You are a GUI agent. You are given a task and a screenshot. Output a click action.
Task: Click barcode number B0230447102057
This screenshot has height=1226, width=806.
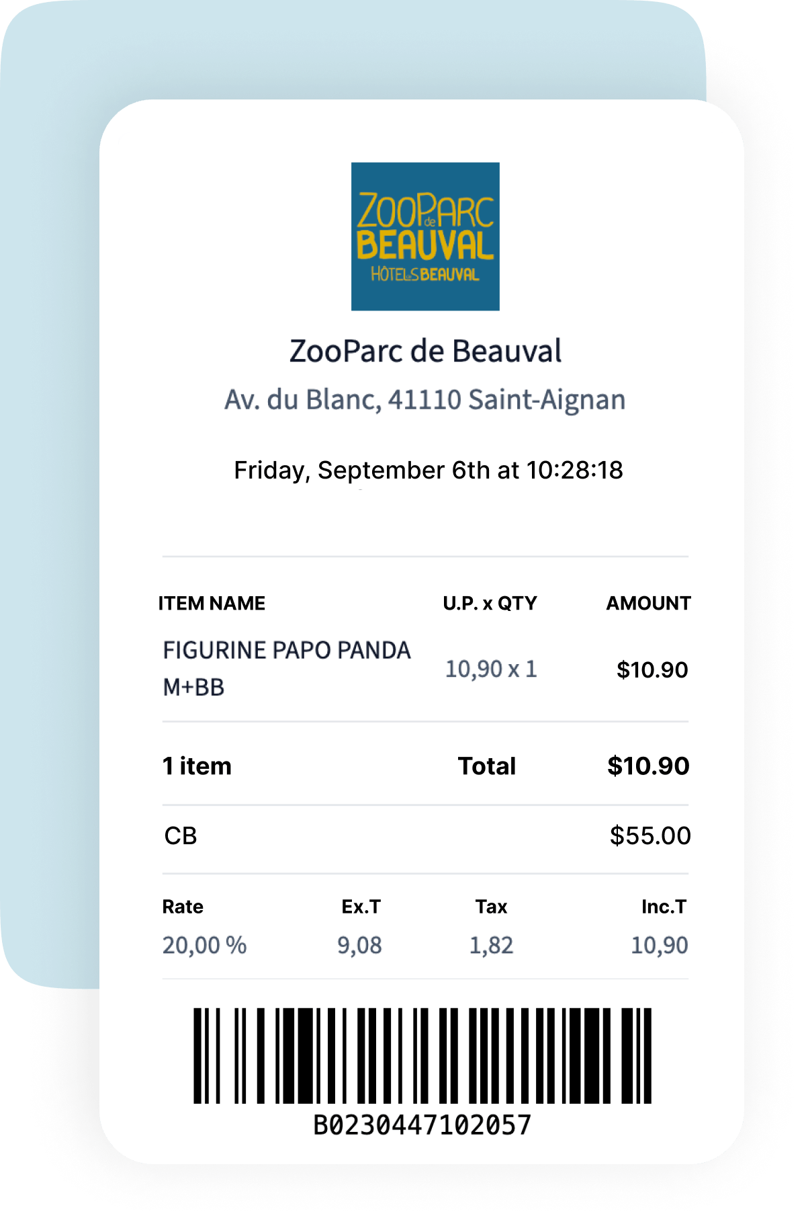coord(422,1125)
